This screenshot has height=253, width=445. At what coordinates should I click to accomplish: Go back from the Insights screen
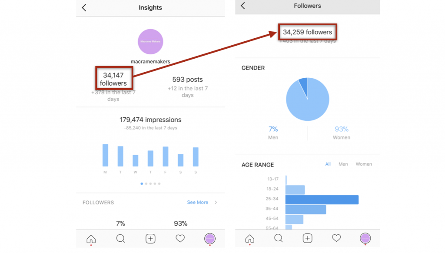pyautogui.click(x=84, y=8)
